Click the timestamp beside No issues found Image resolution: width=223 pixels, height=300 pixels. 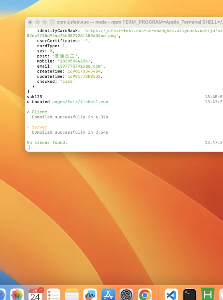click(214, 142)
